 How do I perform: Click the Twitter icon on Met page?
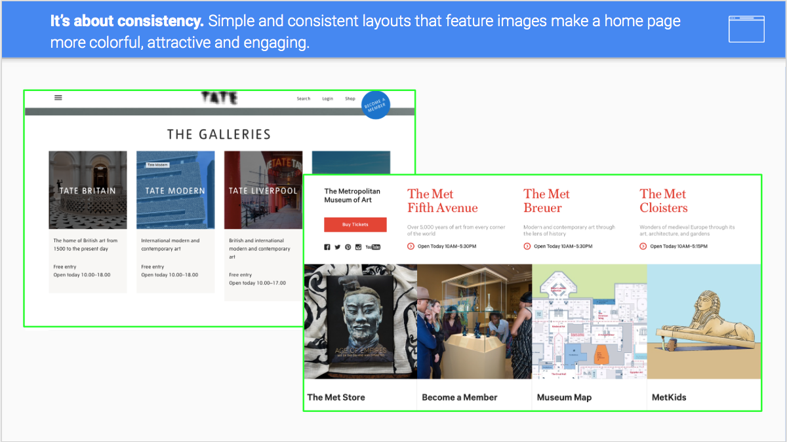coord(338,247)
